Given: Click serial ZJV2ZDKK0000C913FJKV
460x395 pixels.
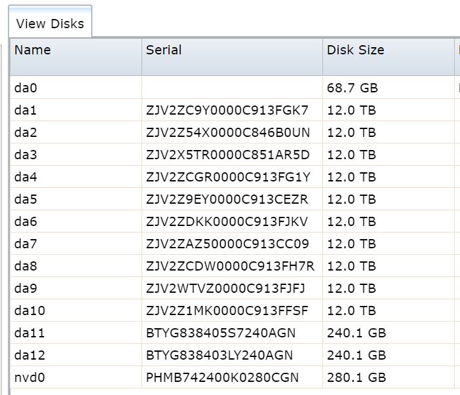Looking at the screenshot, I should (x=227, y=221).
